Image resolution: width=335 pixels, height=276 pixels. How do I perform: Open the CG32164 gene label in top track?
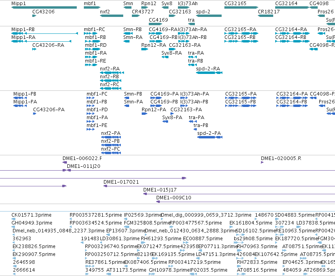click(x=286, y=4)
